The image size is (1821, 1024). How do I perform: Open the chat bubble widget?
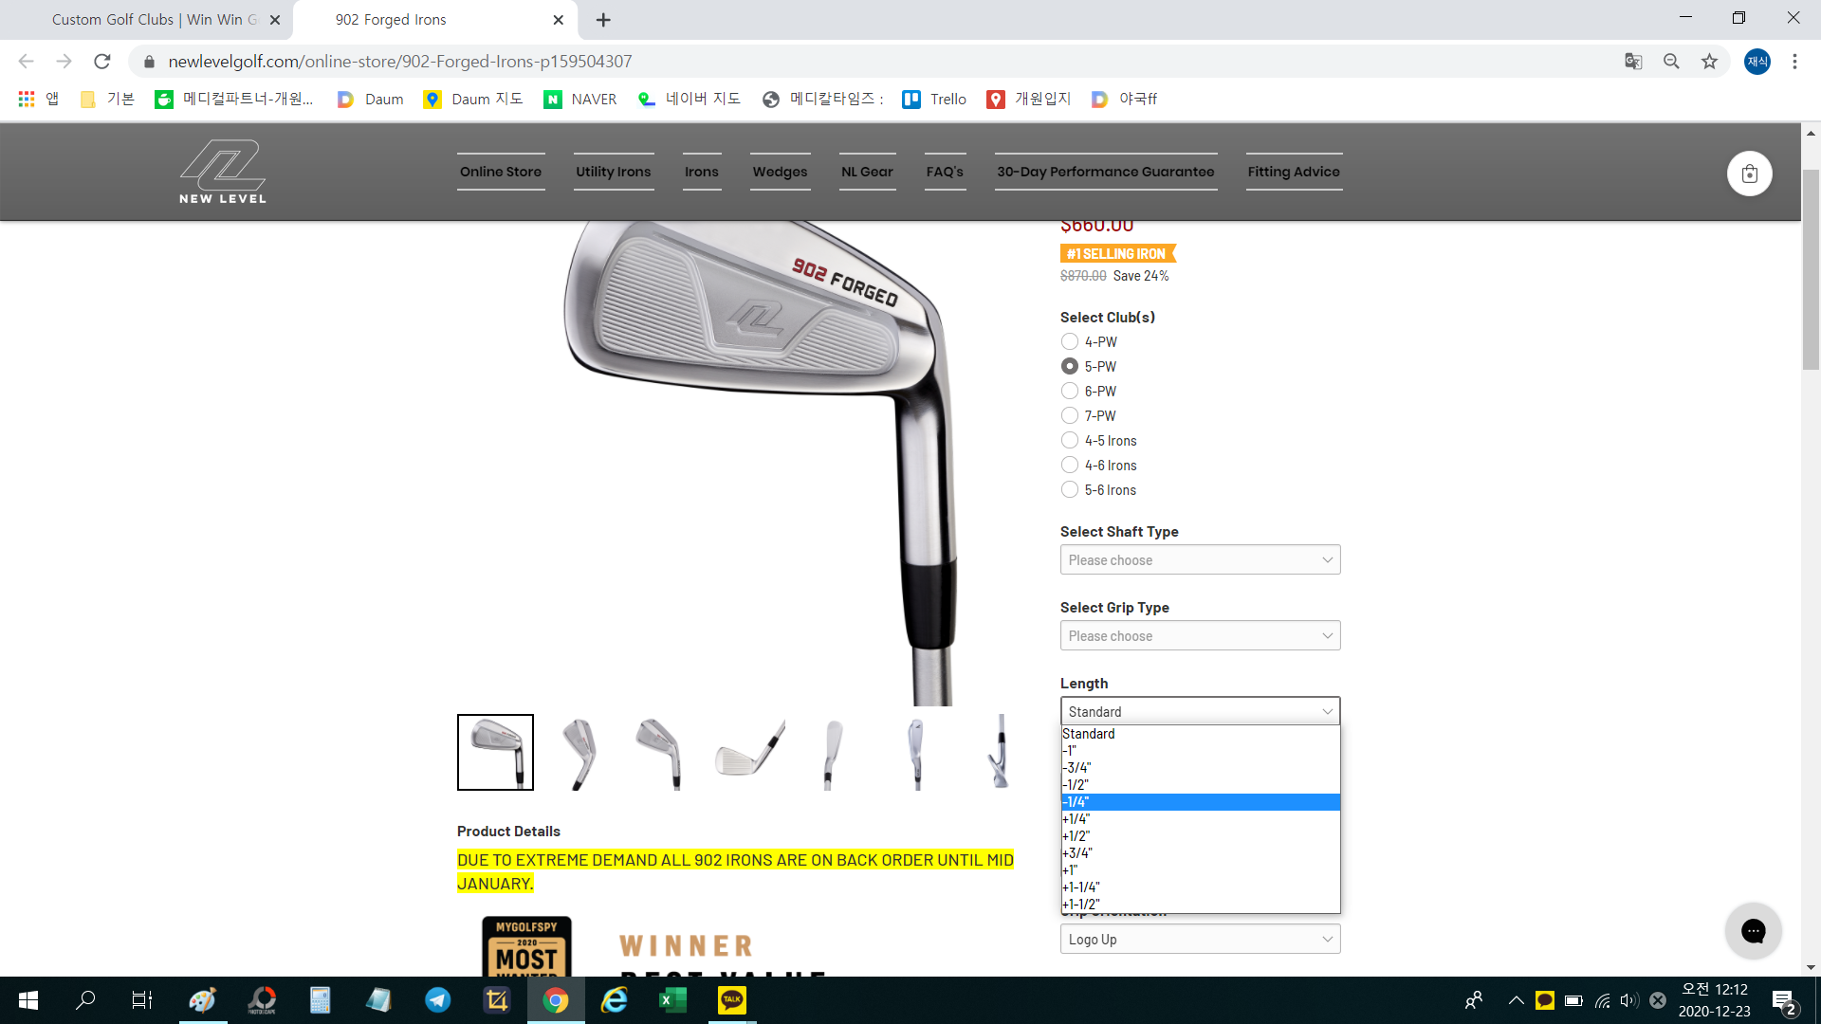[x=1753, y=931]
